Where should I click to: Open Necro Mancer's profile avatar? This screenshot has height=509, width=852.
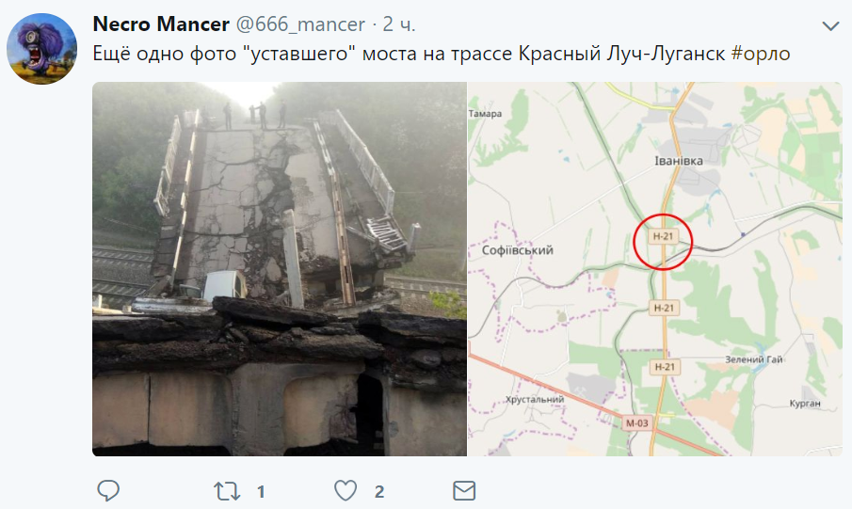coord(41,49)
